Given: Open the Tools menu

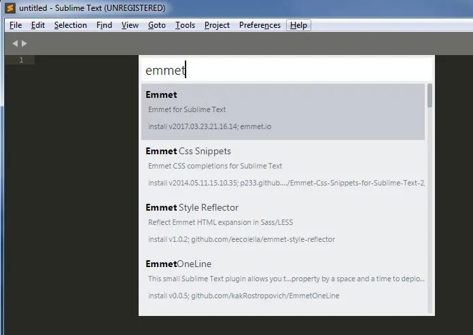Looking at the screenshot, I should pyautogui.click(x=185, y=25).
